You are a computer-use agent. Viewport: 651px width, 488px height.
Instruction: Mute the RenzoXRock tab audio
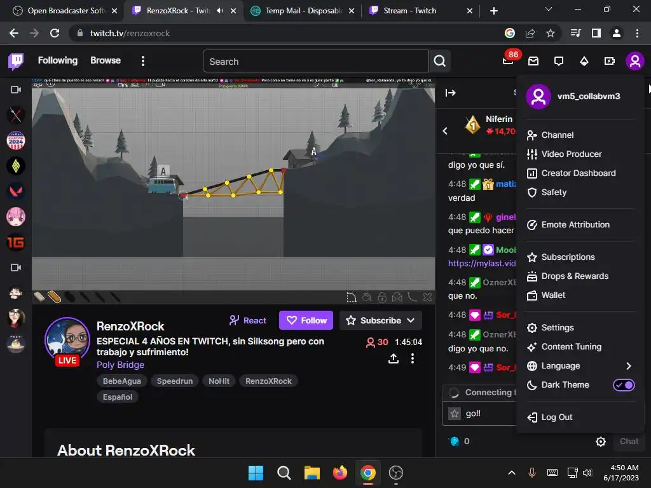click(x=219, y=11)
